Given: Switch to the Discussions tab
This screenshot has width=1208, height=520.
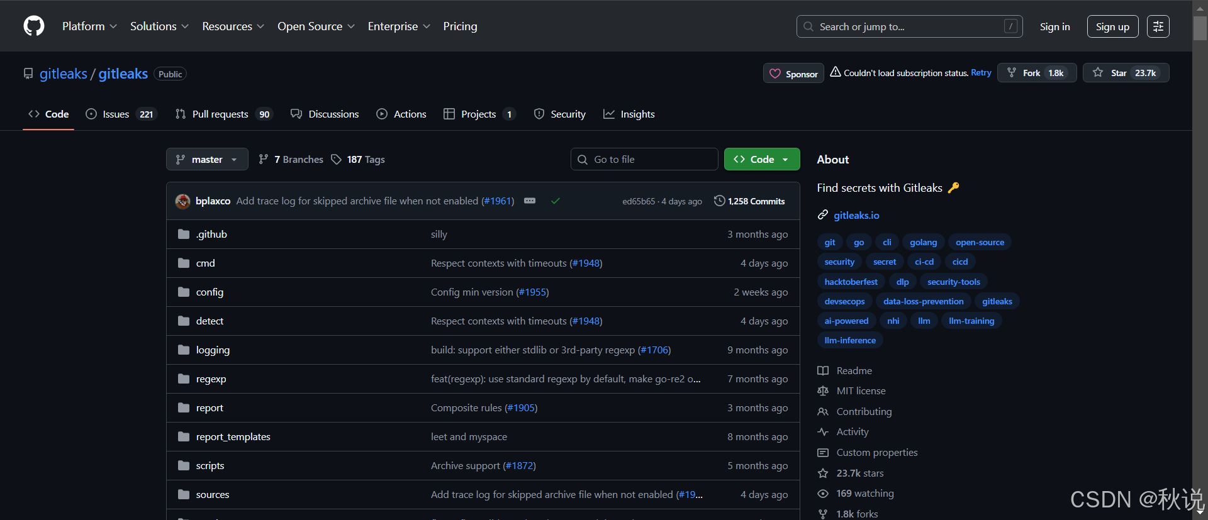Looking at the screenshot, I should (x=325, y=114).
